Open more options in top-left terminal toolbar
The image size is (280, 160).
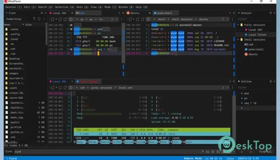click(122, 19)
